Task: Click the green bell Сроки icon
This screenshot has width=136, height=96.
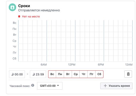Action: click(x=12, y=7)
